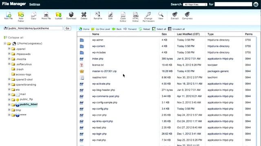Click the View magnifier icon
261x146 pixels.
pos(161,16)
